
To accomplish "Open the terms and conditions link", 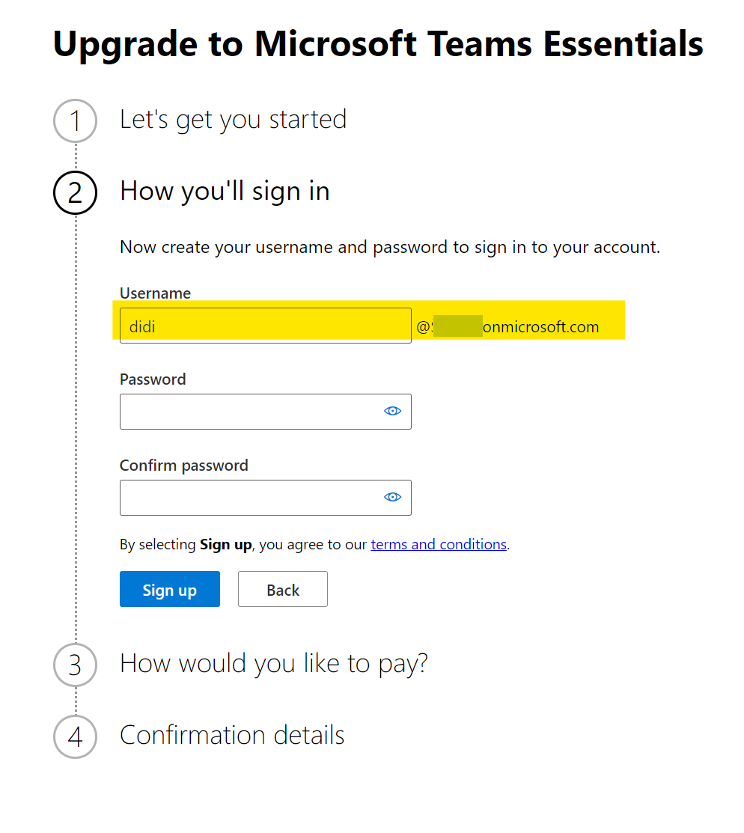I will [439, 545].
